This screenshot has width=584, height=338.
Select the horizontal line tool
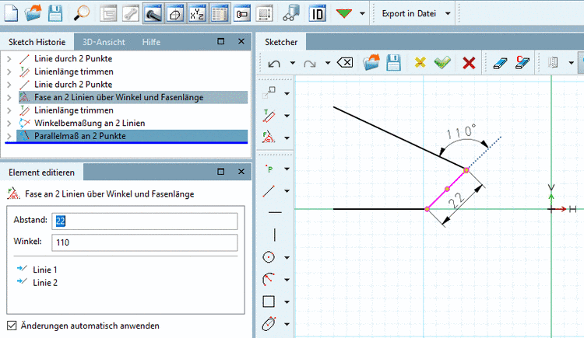point(275,212)
